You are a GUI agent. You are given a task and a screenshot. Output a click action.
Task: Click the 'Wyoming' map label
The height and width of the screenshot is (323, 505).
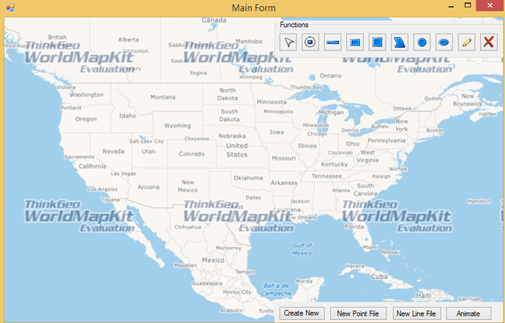(x=177, y=126)
